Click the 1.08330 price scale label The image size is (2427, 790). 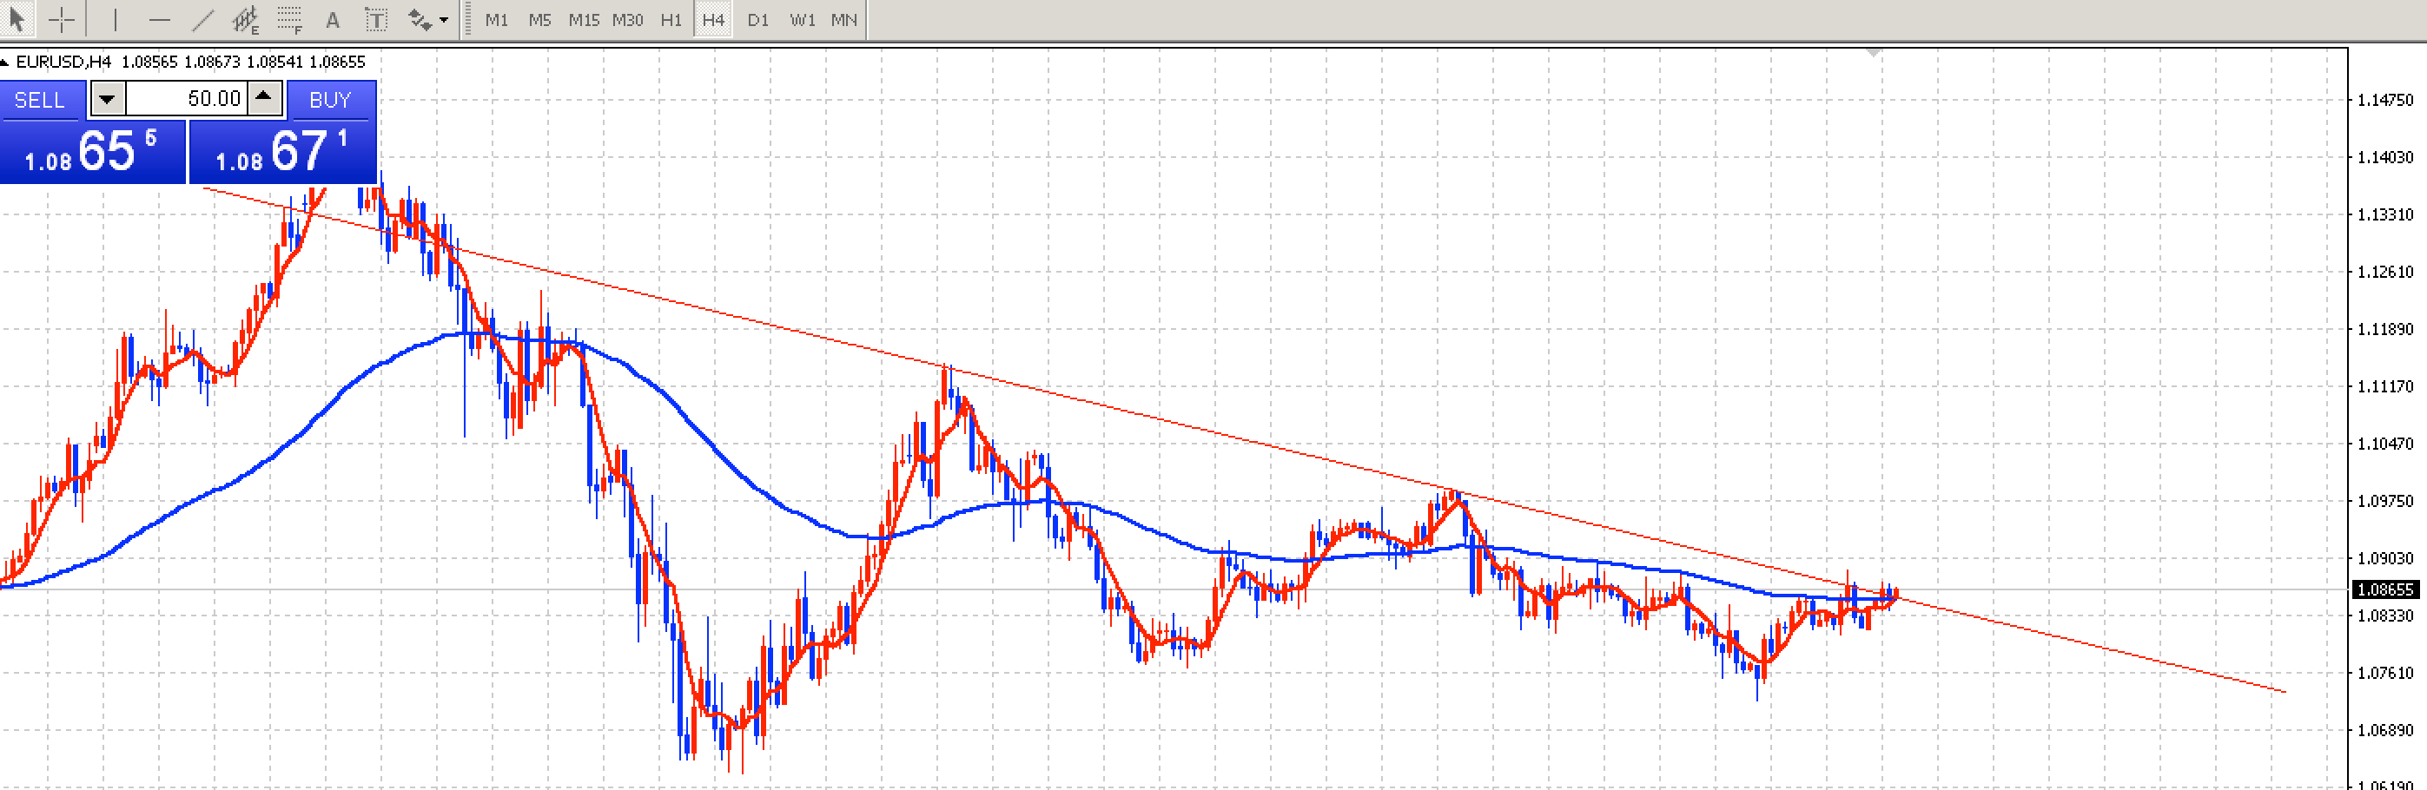click(x=2385, y=616)
